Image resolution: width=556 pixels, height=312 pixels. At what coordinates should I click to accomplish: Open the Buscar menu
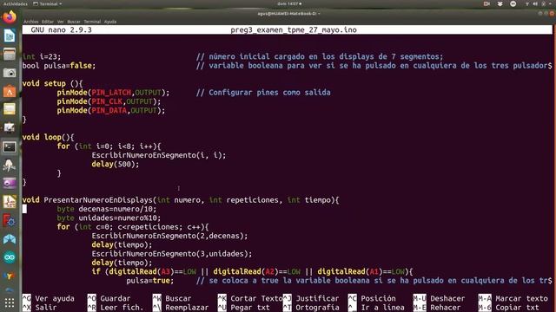tap(74, 22)
